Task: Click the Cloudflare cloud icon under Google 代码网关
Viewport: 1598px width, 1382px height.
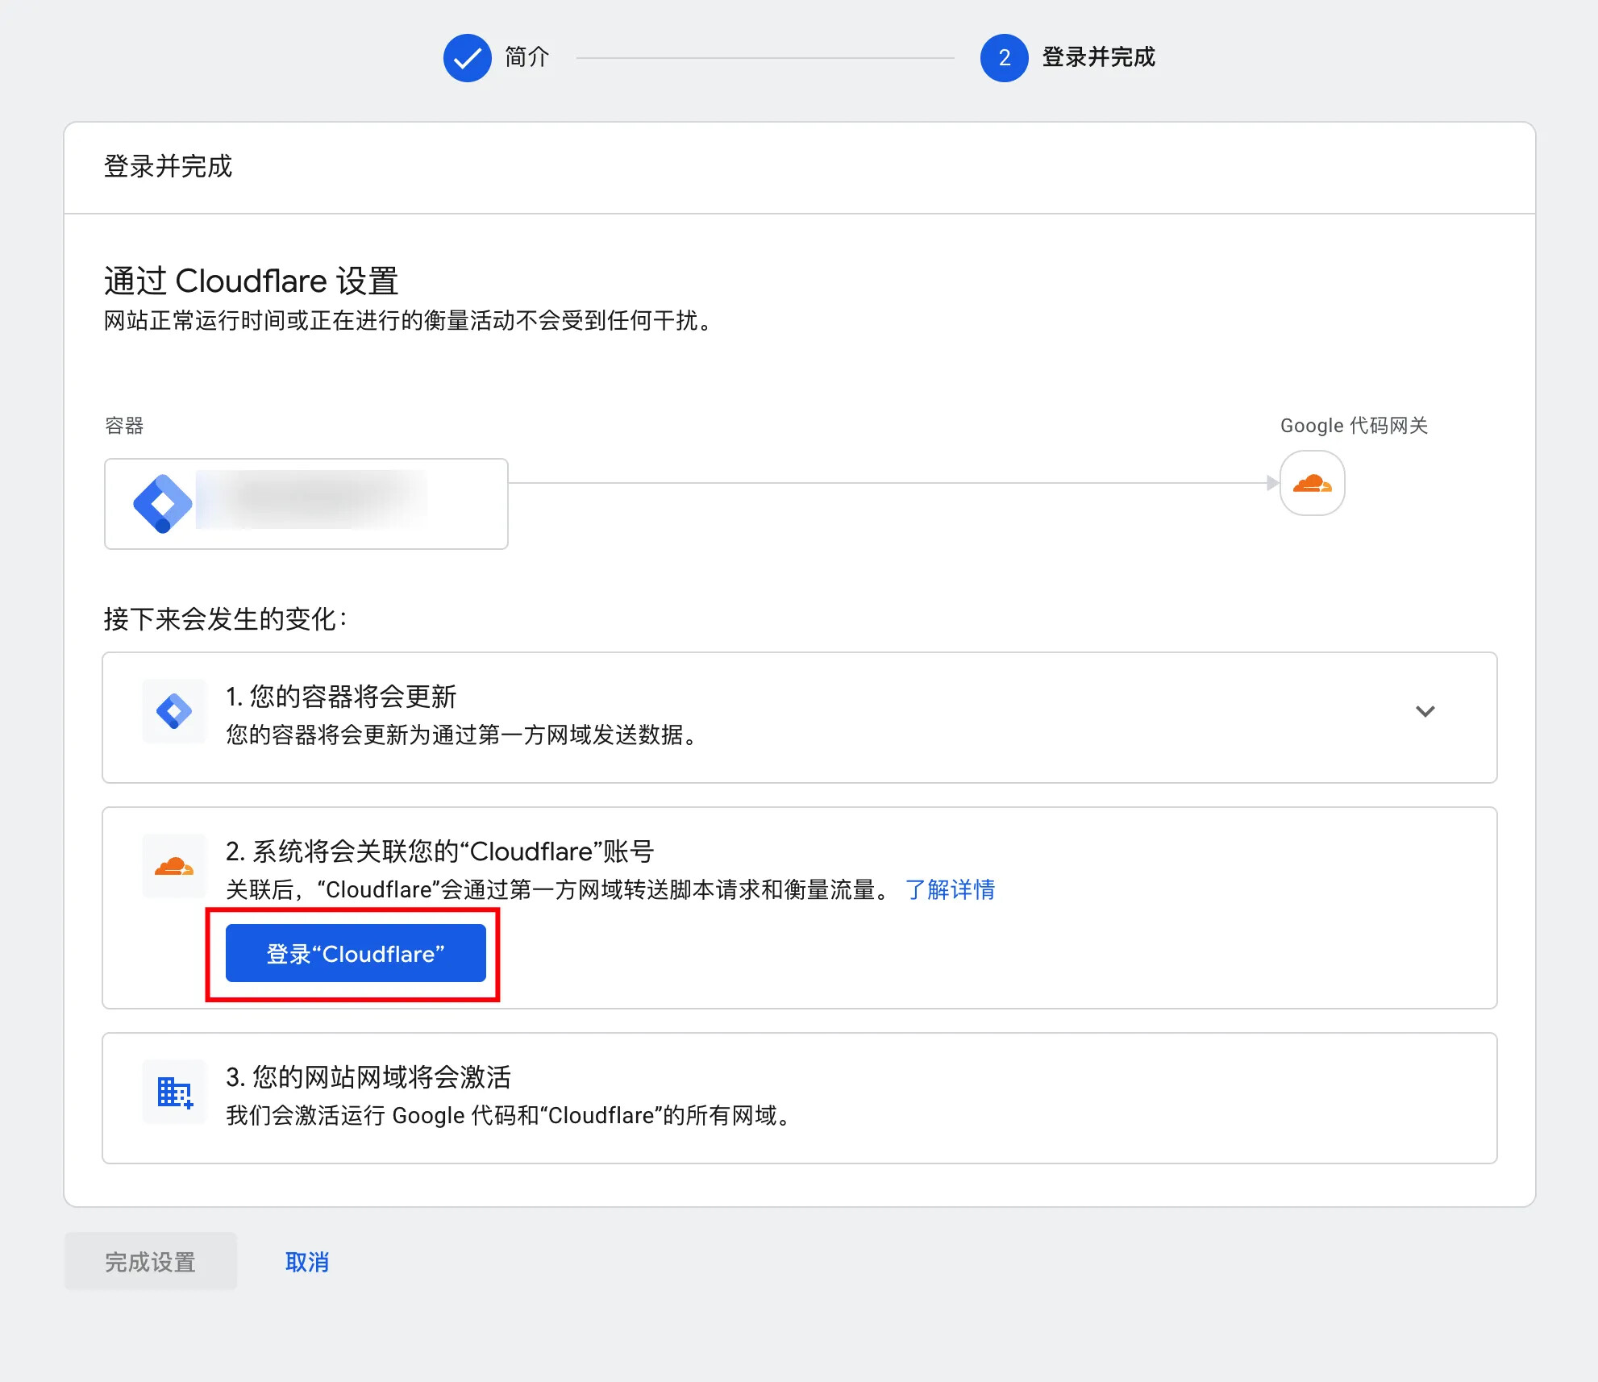Action: click(x=1312, y=483)
